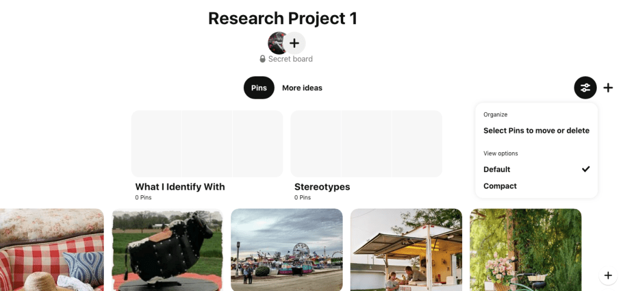This screenshot has width=621, height=291.
Task: Open the red gingham sofa pin
Action: pyautogui.click(x=52, y=250)
